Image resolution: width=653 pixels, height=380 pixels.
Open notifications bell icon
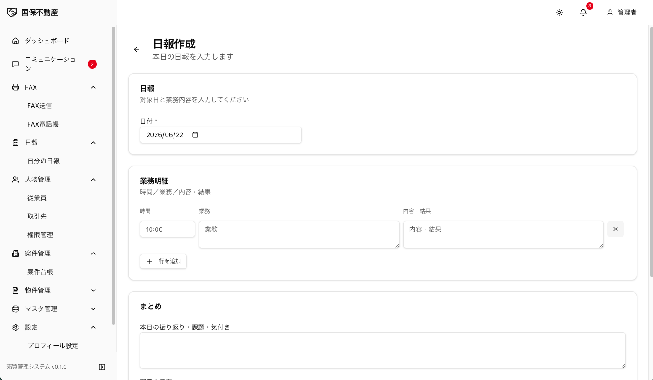(x=583, y=12)
